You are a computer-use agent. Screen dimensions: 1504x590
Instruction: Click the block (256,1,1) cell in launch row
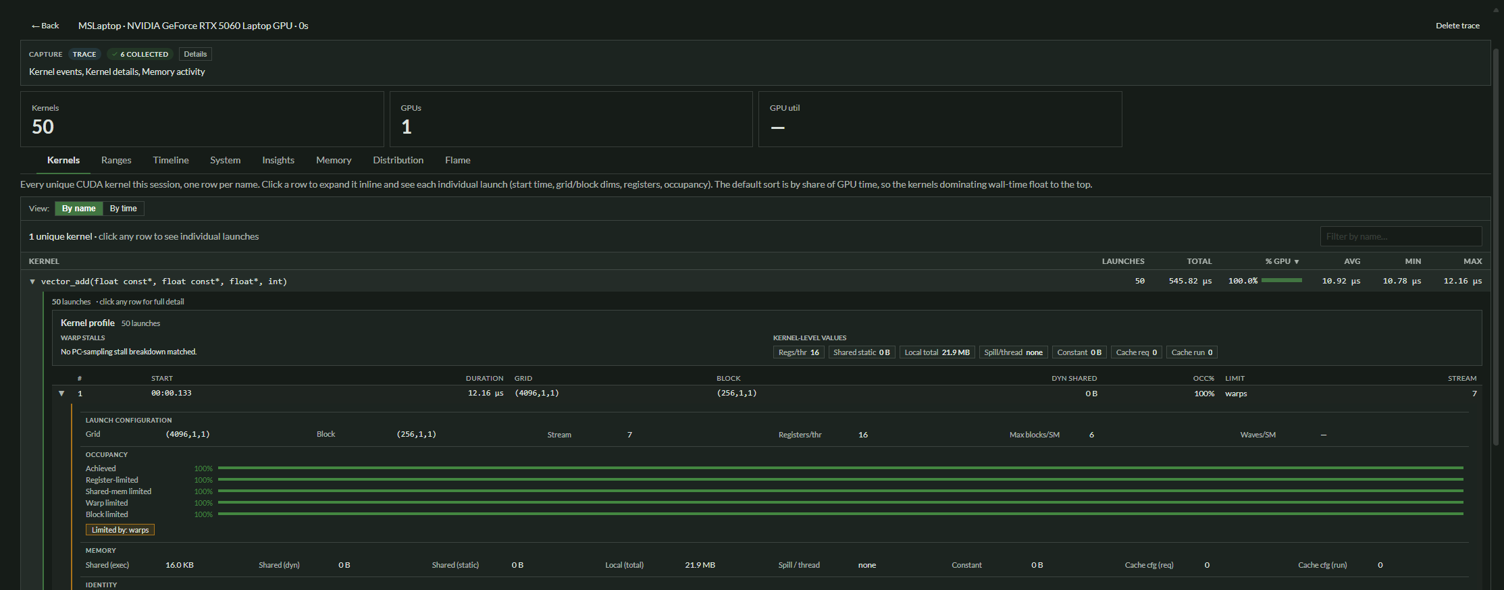(x=737, y=393)
